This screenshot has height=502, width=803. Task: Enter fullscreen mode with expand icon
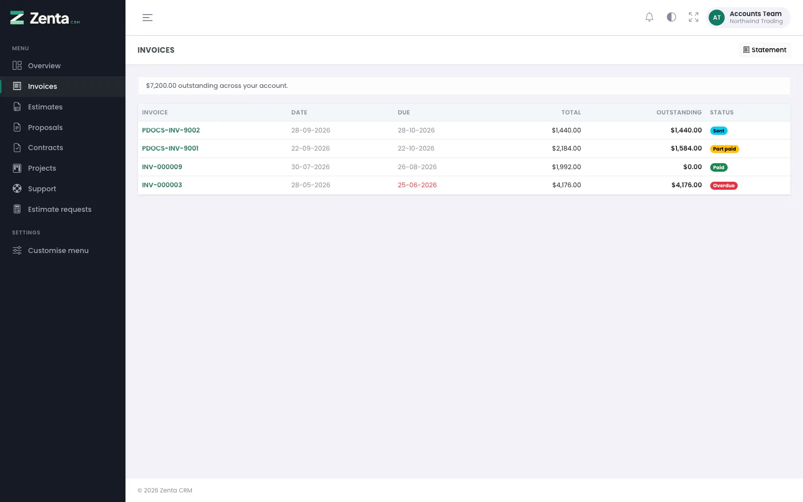694,17
